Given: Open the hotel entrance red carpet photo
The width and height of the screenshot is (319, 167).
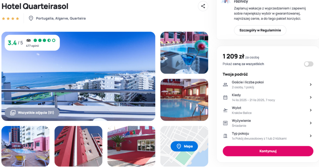Looking at the screenshot, I should click(x=131, y=146).
